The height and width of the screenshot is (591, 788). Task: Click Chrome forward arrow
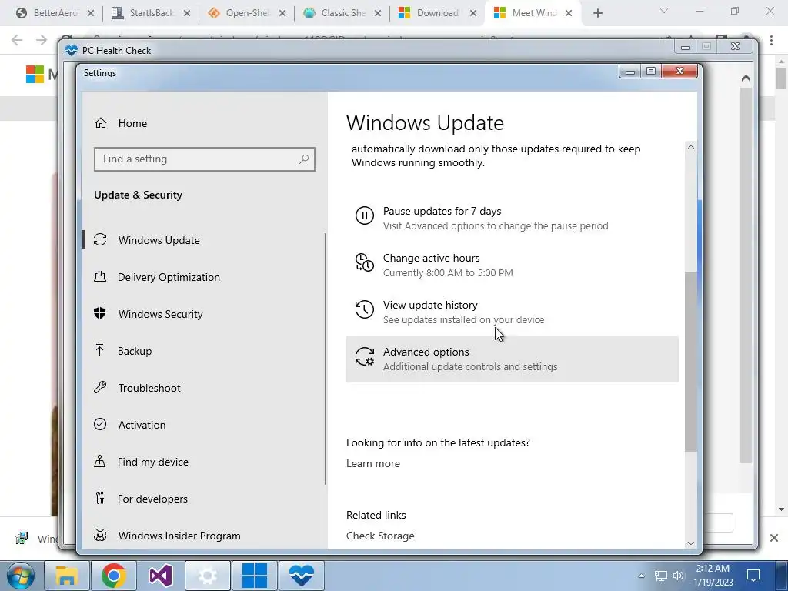[42, 40]
